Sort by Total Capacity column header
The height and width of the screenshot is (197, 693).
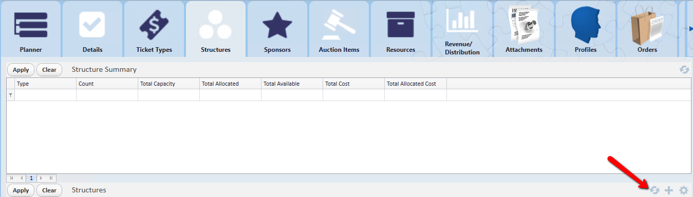[x=168, y=84]
